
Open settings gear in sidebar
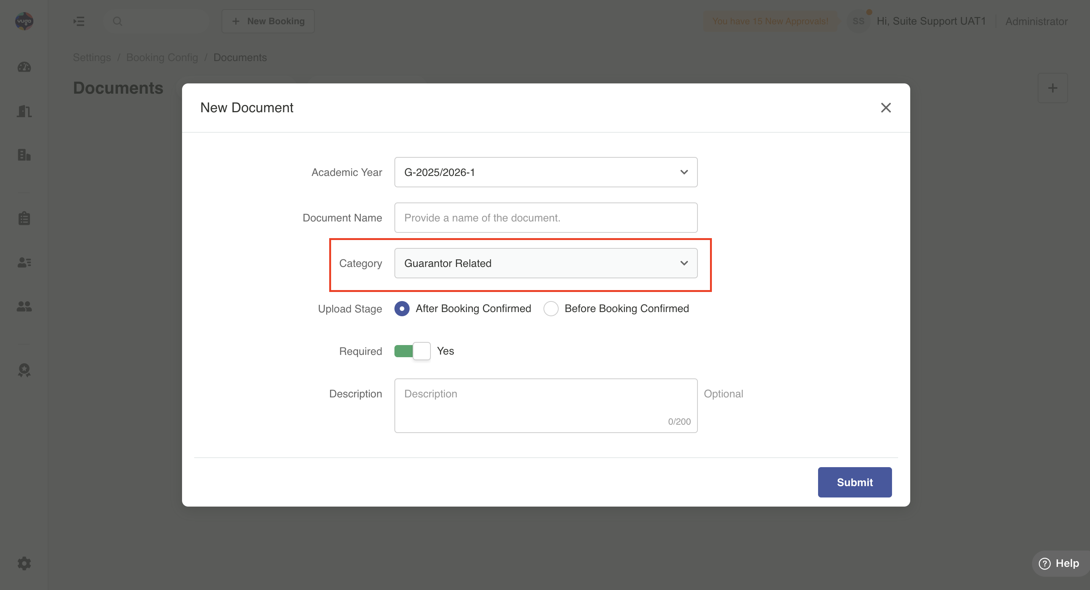[x=24, y=563]
